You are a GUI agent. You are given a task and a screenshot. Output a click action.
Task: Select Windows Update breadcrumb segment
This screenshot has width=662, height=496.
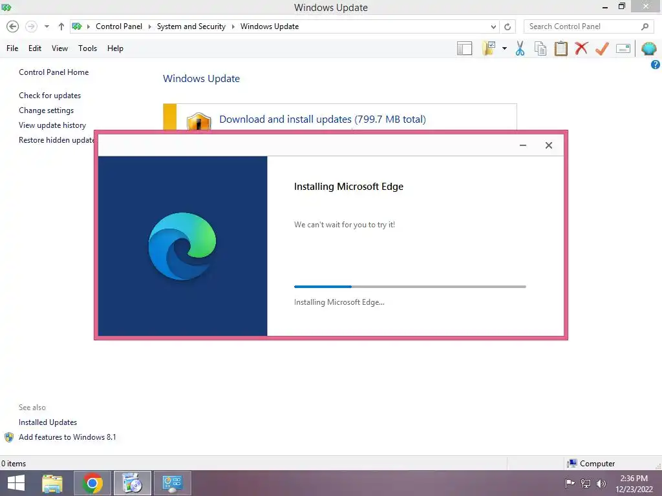click(270, 26)
